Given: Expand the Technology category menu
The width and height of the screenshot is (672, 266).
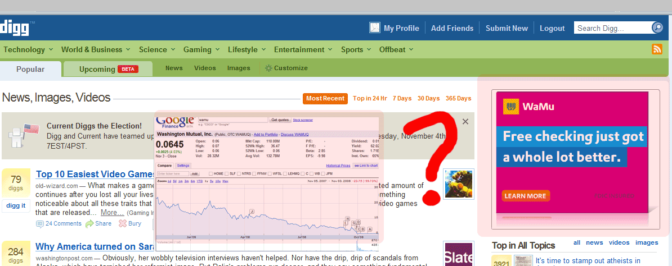Looking at the screenshot, I should click(28, 49).
